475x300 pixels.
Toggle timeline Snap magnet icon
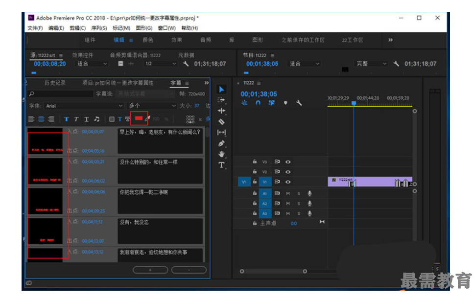click(x=258, y=103)
